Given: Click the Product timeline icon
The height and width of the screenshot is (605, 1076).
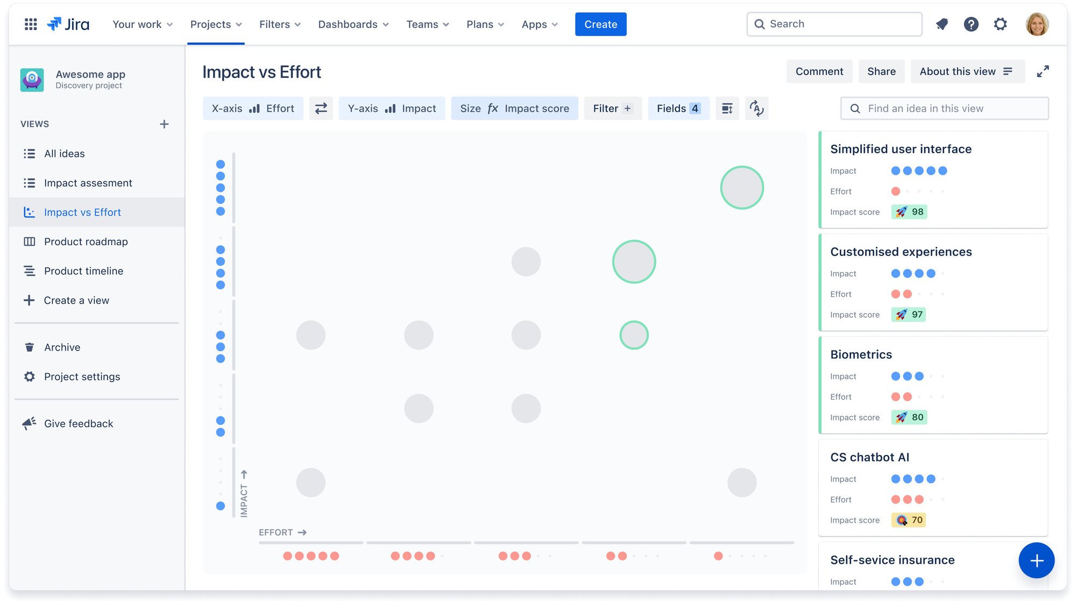Looking at the screenshot, I should click(30, 271).
